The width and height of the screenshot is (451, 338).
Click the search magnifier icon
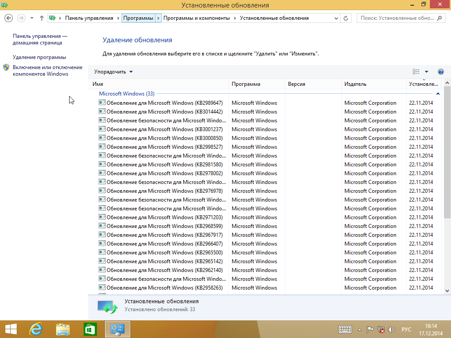439,18
